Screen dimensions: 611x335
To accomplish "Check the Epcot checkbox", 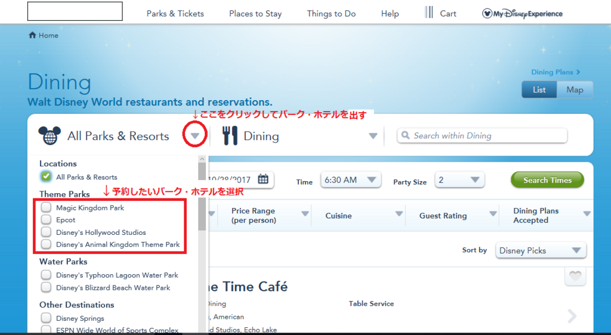I will pyautogui.click(x=46, y=219).
